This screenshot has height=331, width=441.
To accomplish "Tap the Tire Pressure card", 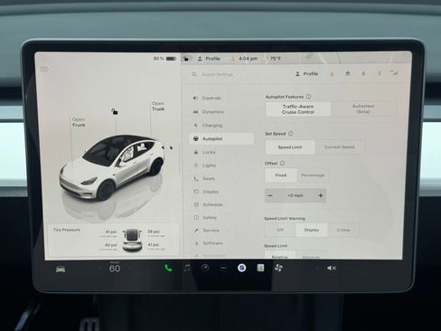I will (114, 241).
